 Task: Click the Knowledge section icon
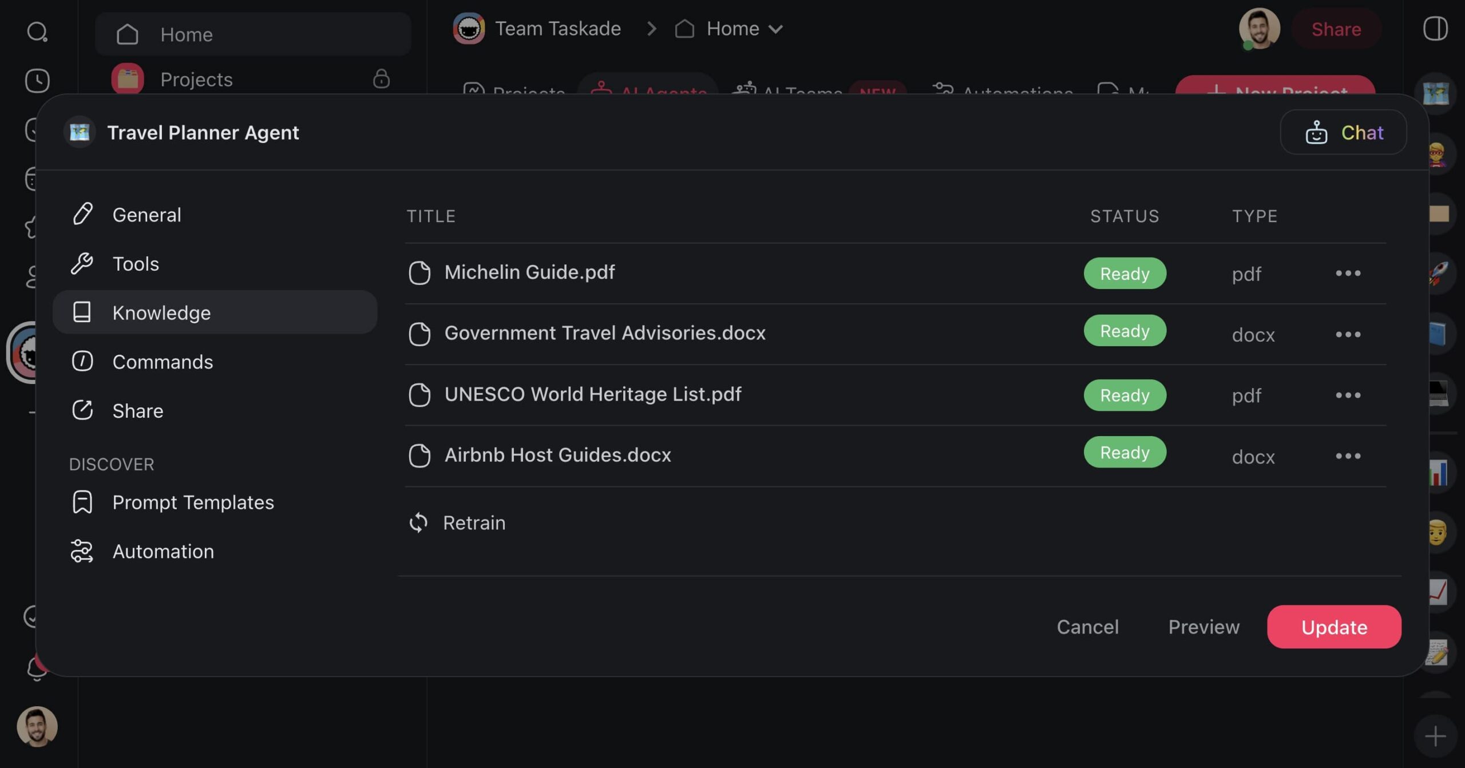point(82,312)
